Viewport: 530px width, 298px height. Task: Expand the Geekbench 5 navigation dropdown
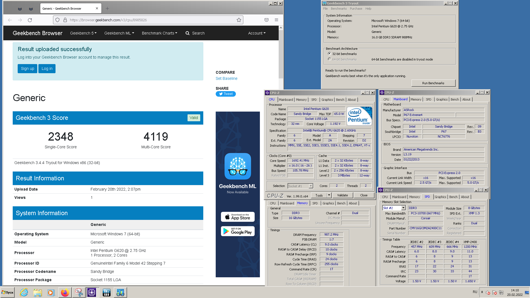pyautogui.click(x=83, y=33)
